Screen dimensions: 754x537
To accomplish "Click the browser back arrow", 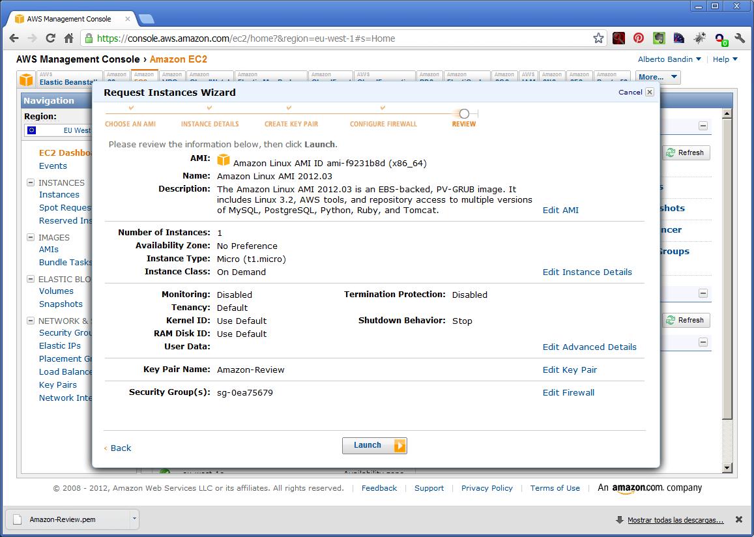I will point(14,38).
